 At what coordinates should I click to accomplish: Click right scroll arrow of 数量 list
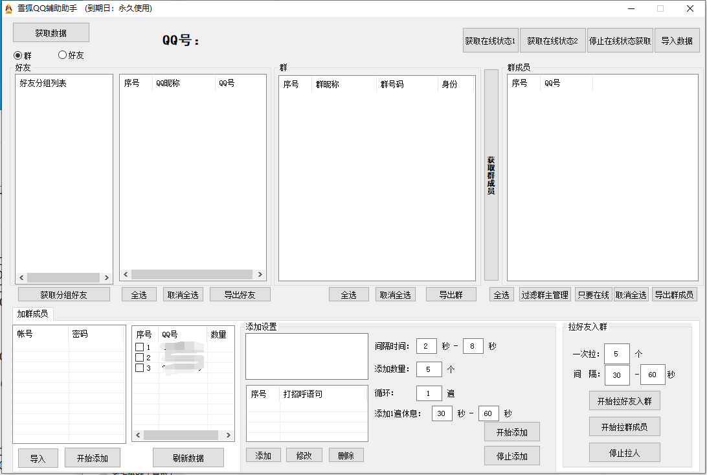point(229,435)
